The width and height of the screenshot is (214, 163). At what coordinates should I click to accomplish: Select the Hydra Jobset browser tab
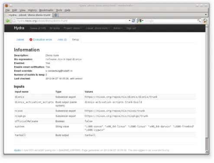29,15
